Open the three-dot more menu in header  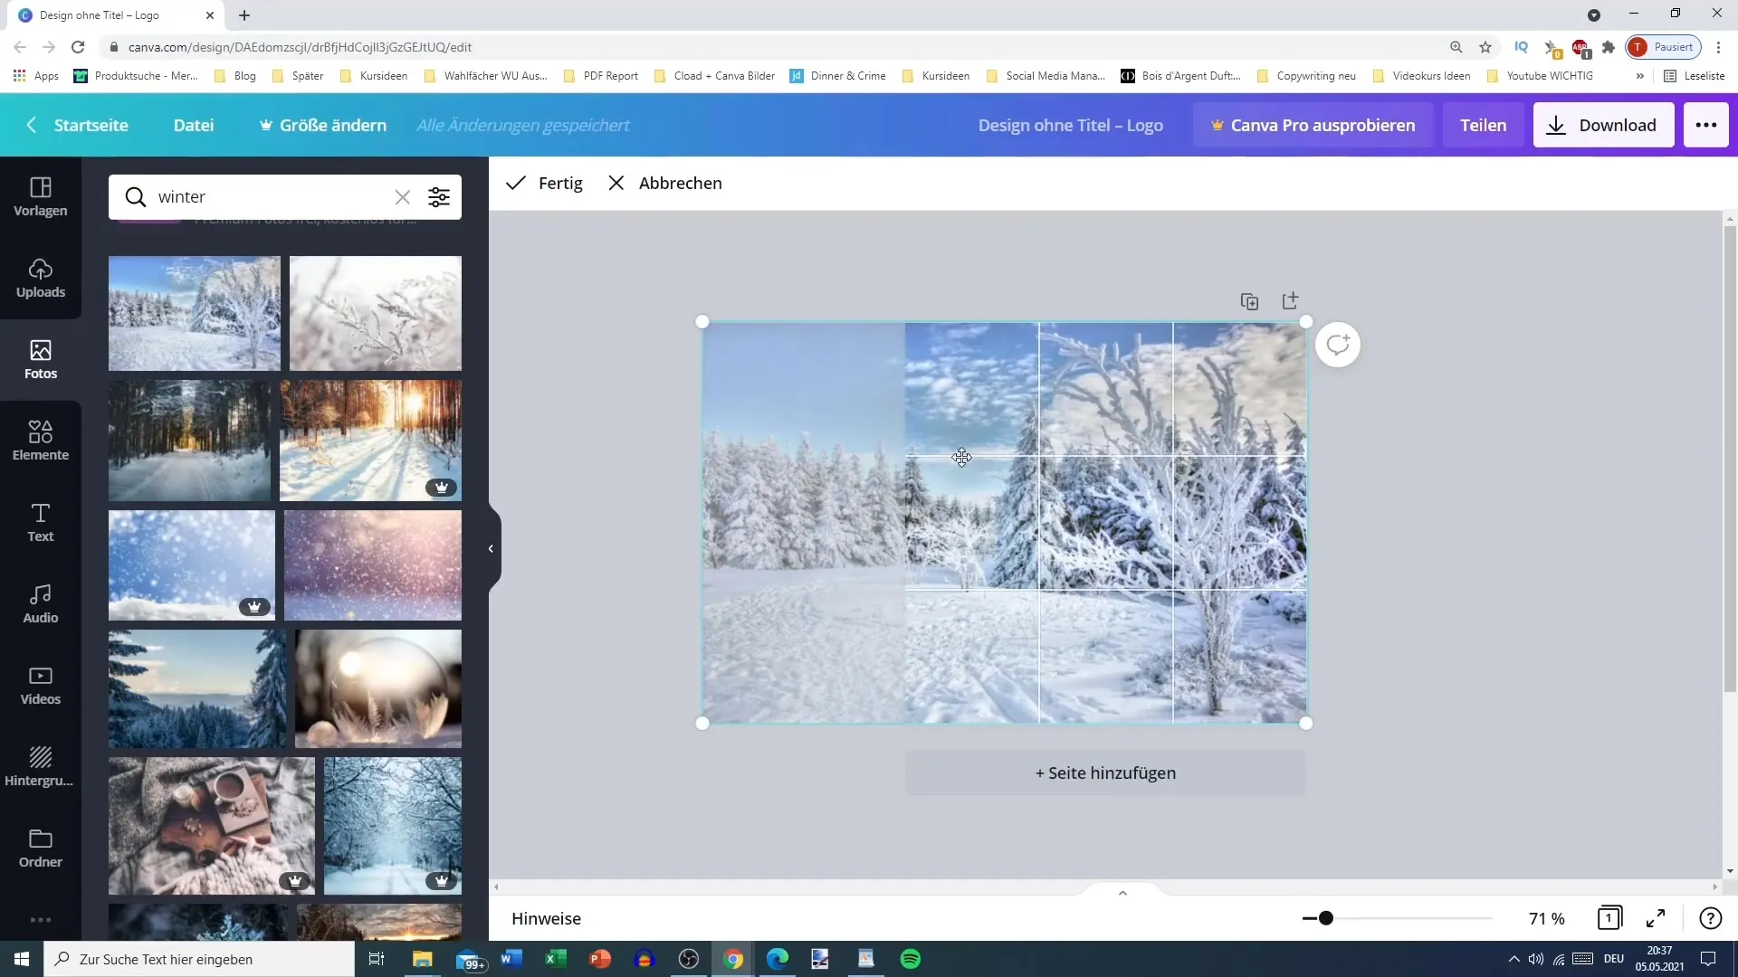[x=1706, y=125]
